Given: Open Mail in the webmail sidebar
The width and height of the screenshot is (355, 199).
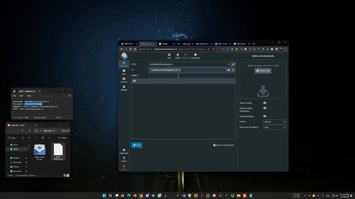Looking at the screenshot, I should pos(124,72).
